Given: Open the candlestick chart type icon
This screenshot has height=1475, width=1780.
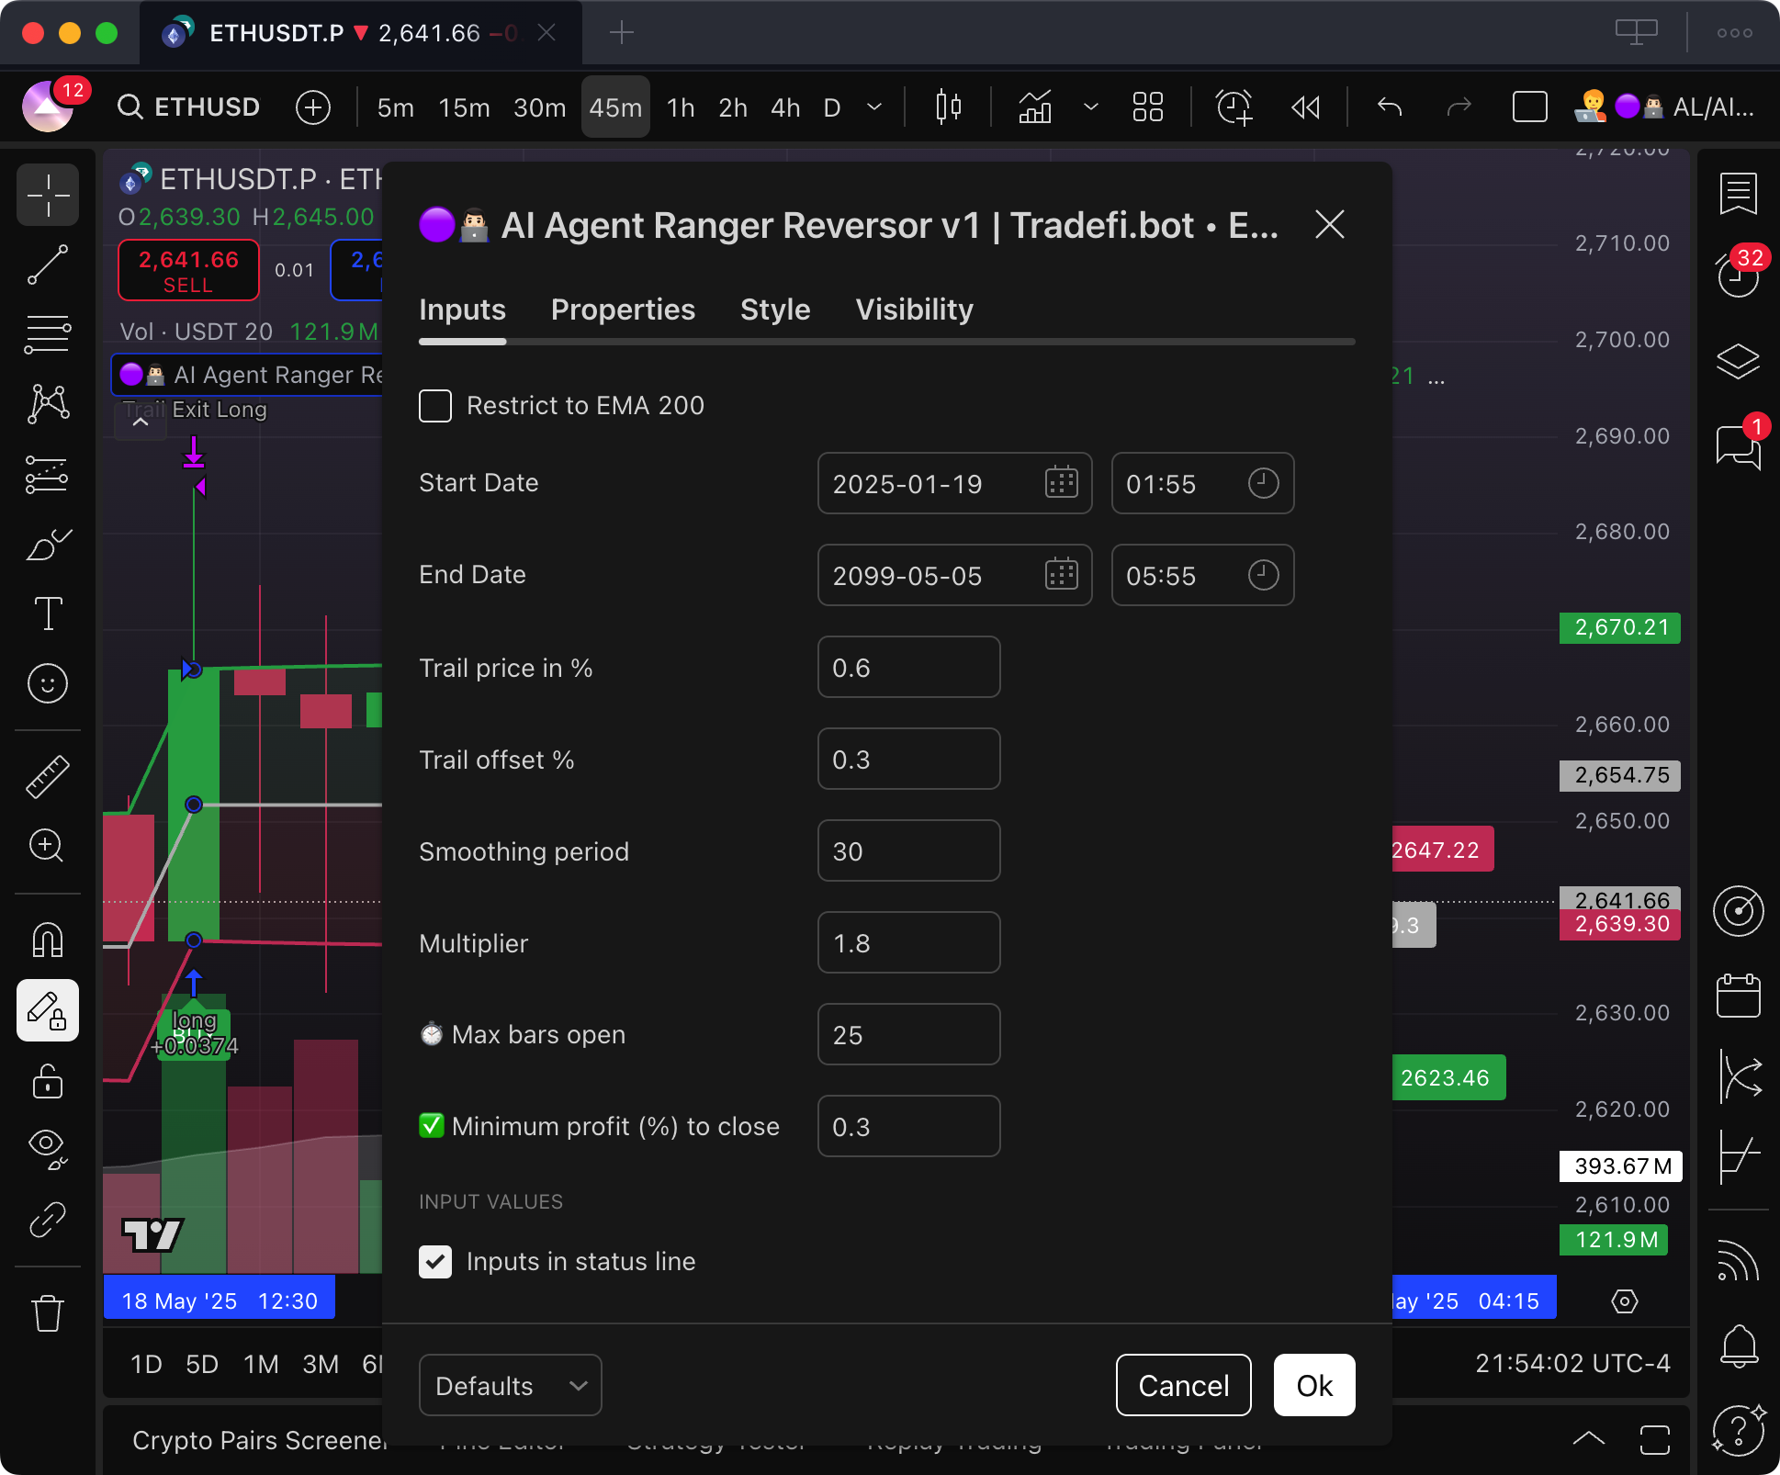Looking at the screenshot, I should (x=948, y=107).
